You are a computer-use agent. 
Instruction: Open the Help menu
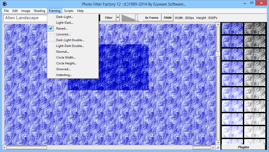click(x=80, y=11)
